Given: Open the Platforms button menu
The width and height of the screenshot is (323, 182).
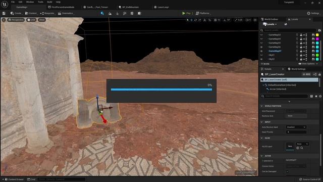Looking at the screenshot, I should click(x=203, y=14).
